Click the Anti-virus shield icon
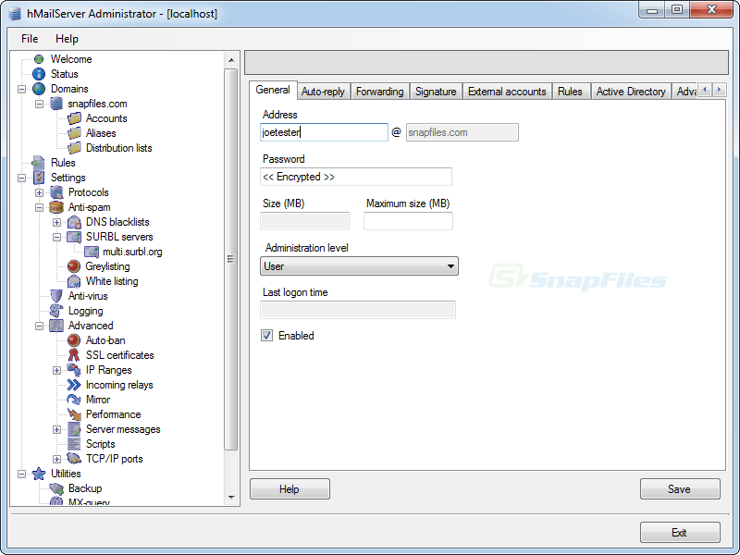740x555 pixels. [x=56, y=296]
